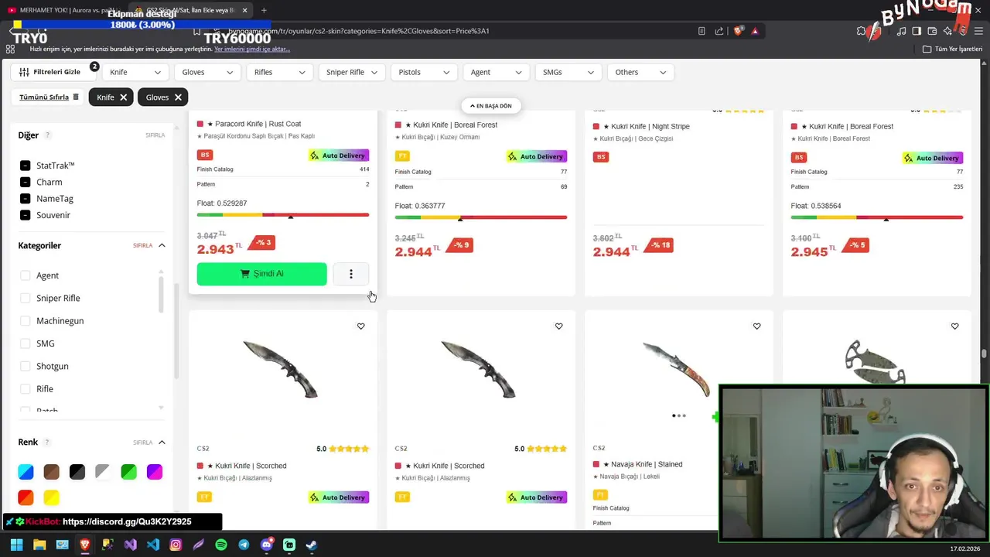This screenshot has width=990, height=557.
Task: Check the SMG category checkbox
Action: [x=25, y=343]
